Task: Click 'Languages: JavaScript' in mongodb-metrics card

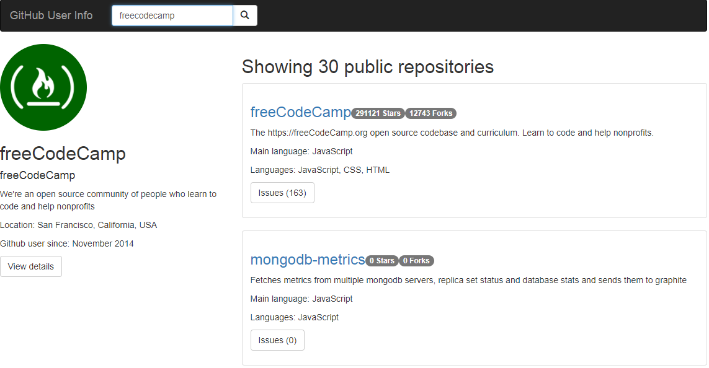Action: point(295,317)
